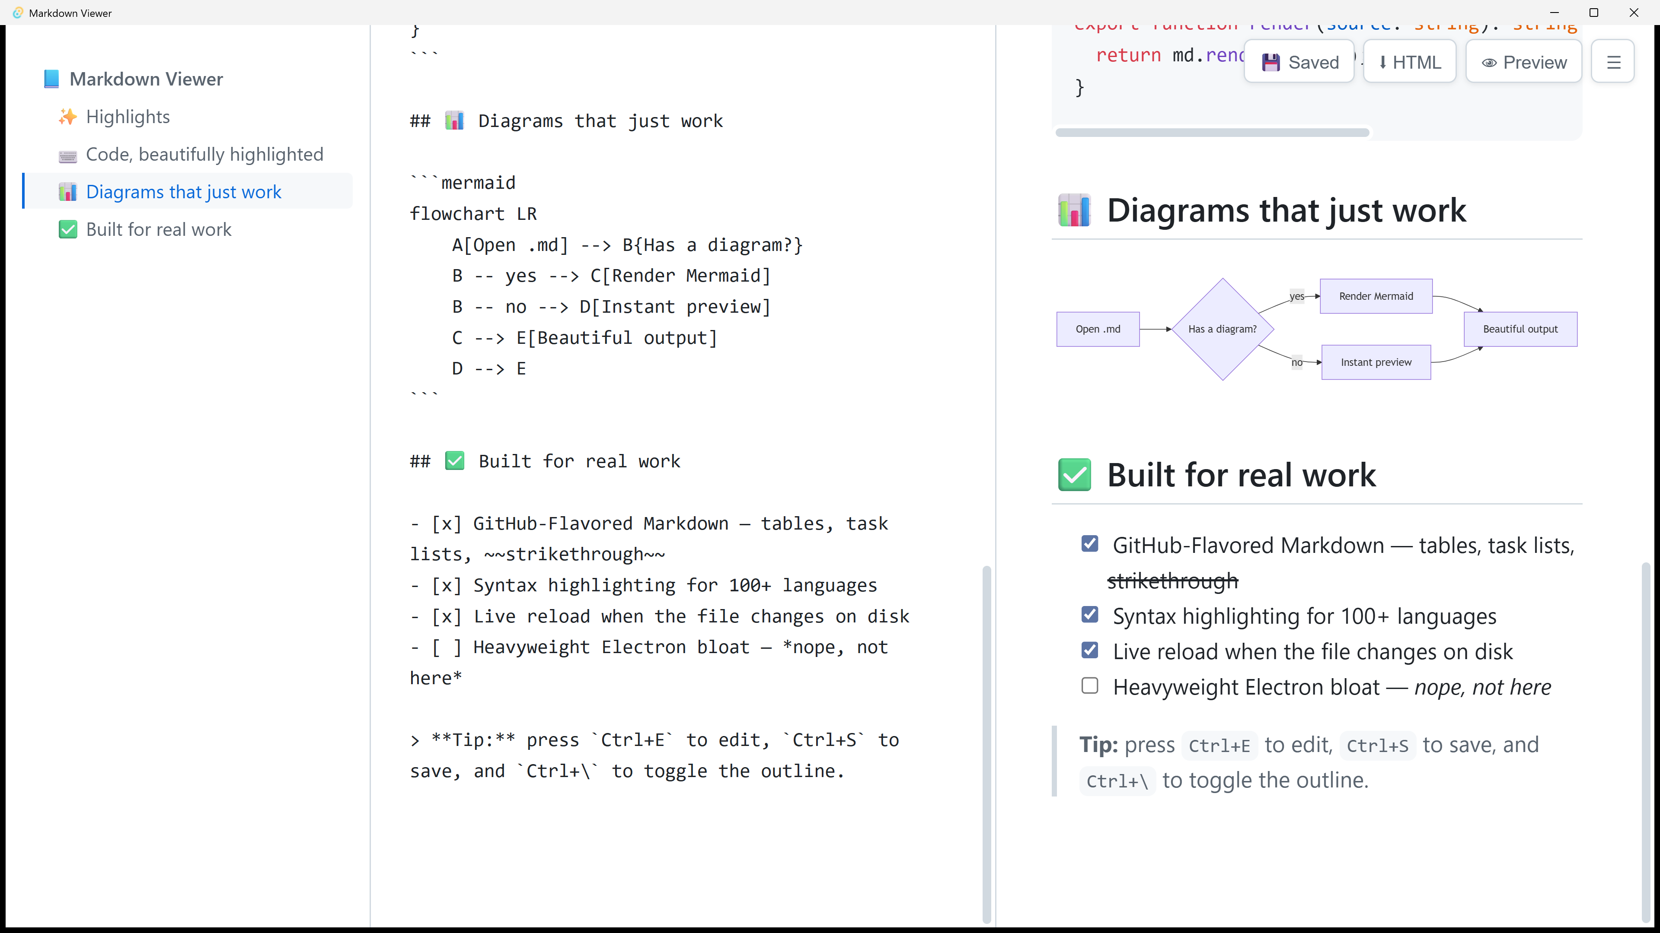Toggle Syntax highlighting for 100+ languages checkbox
1660x933 pixels.
coord(1090,615)
